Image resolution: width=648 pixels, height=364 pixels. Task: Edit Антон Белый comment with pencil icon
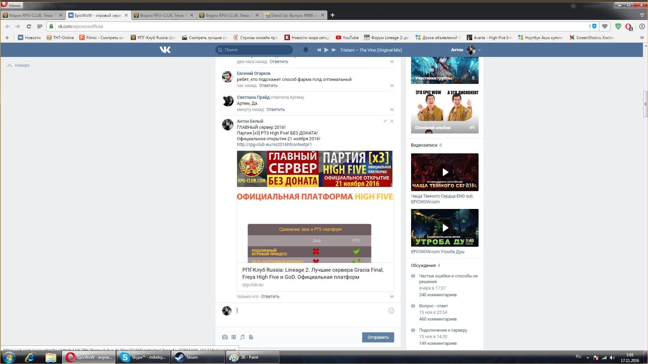385,121
